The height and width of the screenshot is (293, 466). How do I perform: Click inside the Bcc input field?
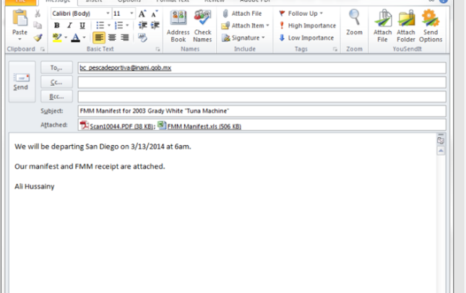(x=262, y=97)
